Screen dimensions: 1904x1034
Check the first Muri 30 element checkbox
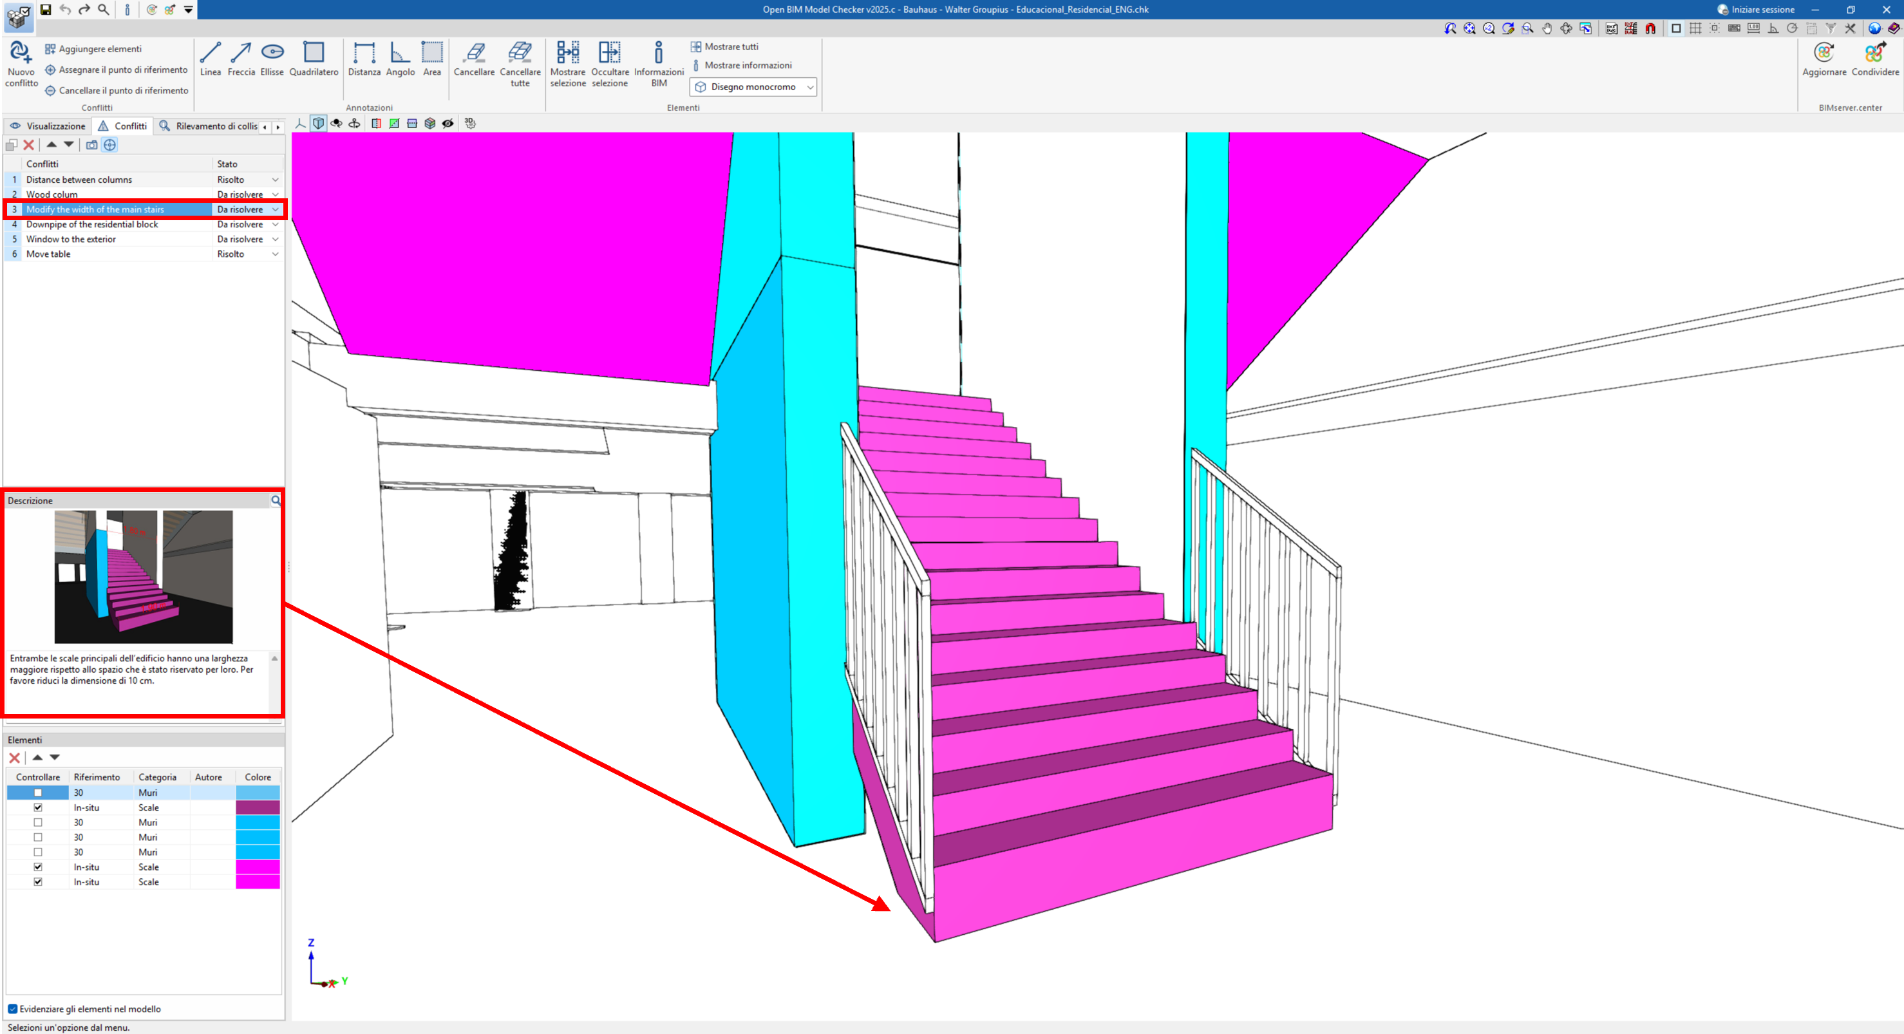(x=38, y=793)
